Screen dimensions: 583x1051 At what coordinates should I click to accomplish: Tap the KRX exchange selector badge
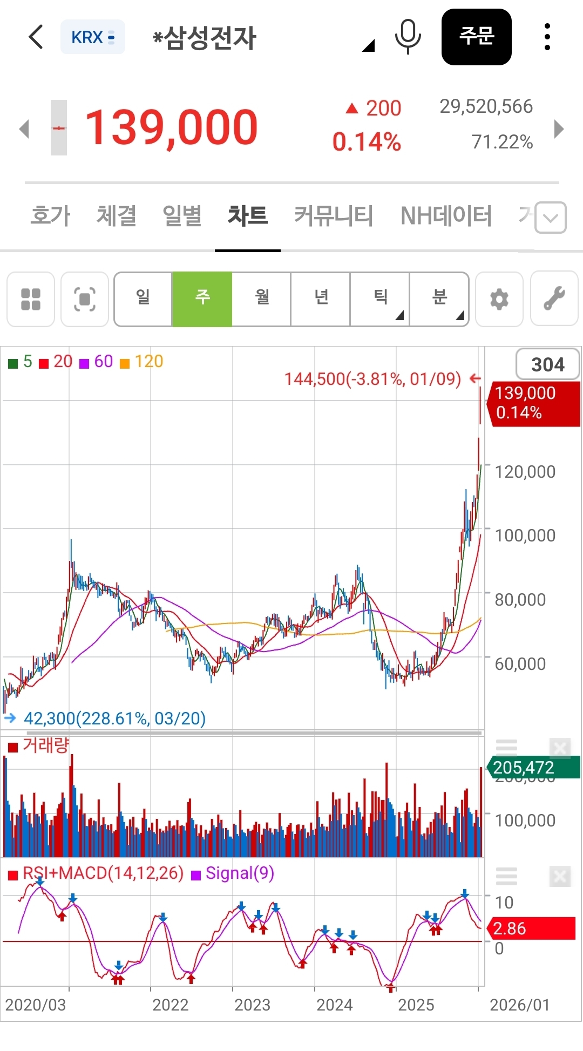point(93,37)
